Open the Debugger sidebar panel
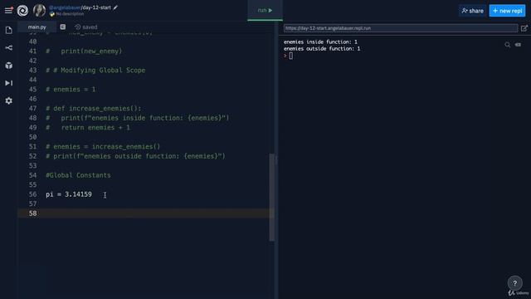This screenshot has height=299, width=531. click(9, 83)
